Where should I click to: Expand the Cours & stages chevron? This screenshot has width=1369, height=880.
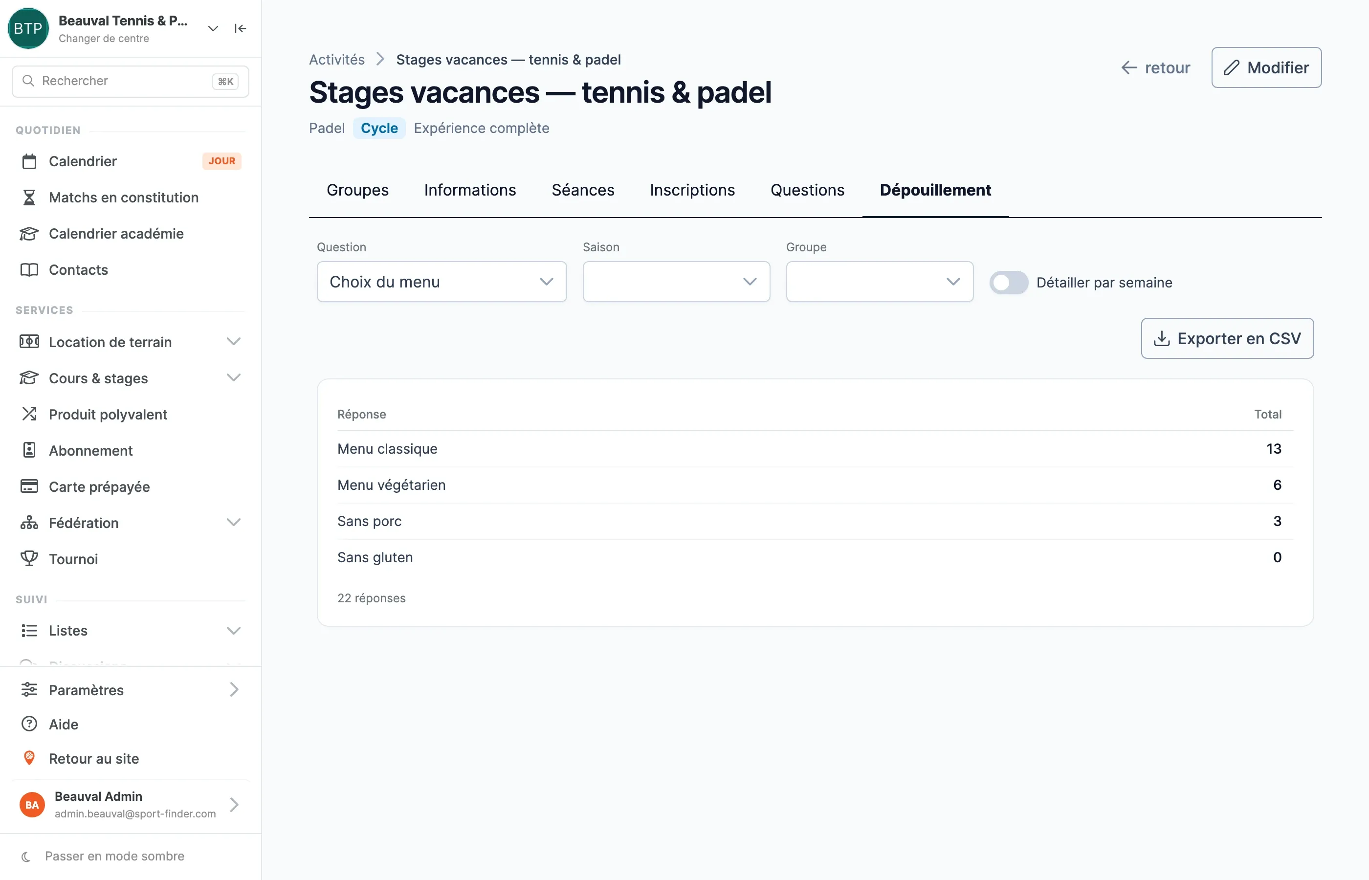233,378
